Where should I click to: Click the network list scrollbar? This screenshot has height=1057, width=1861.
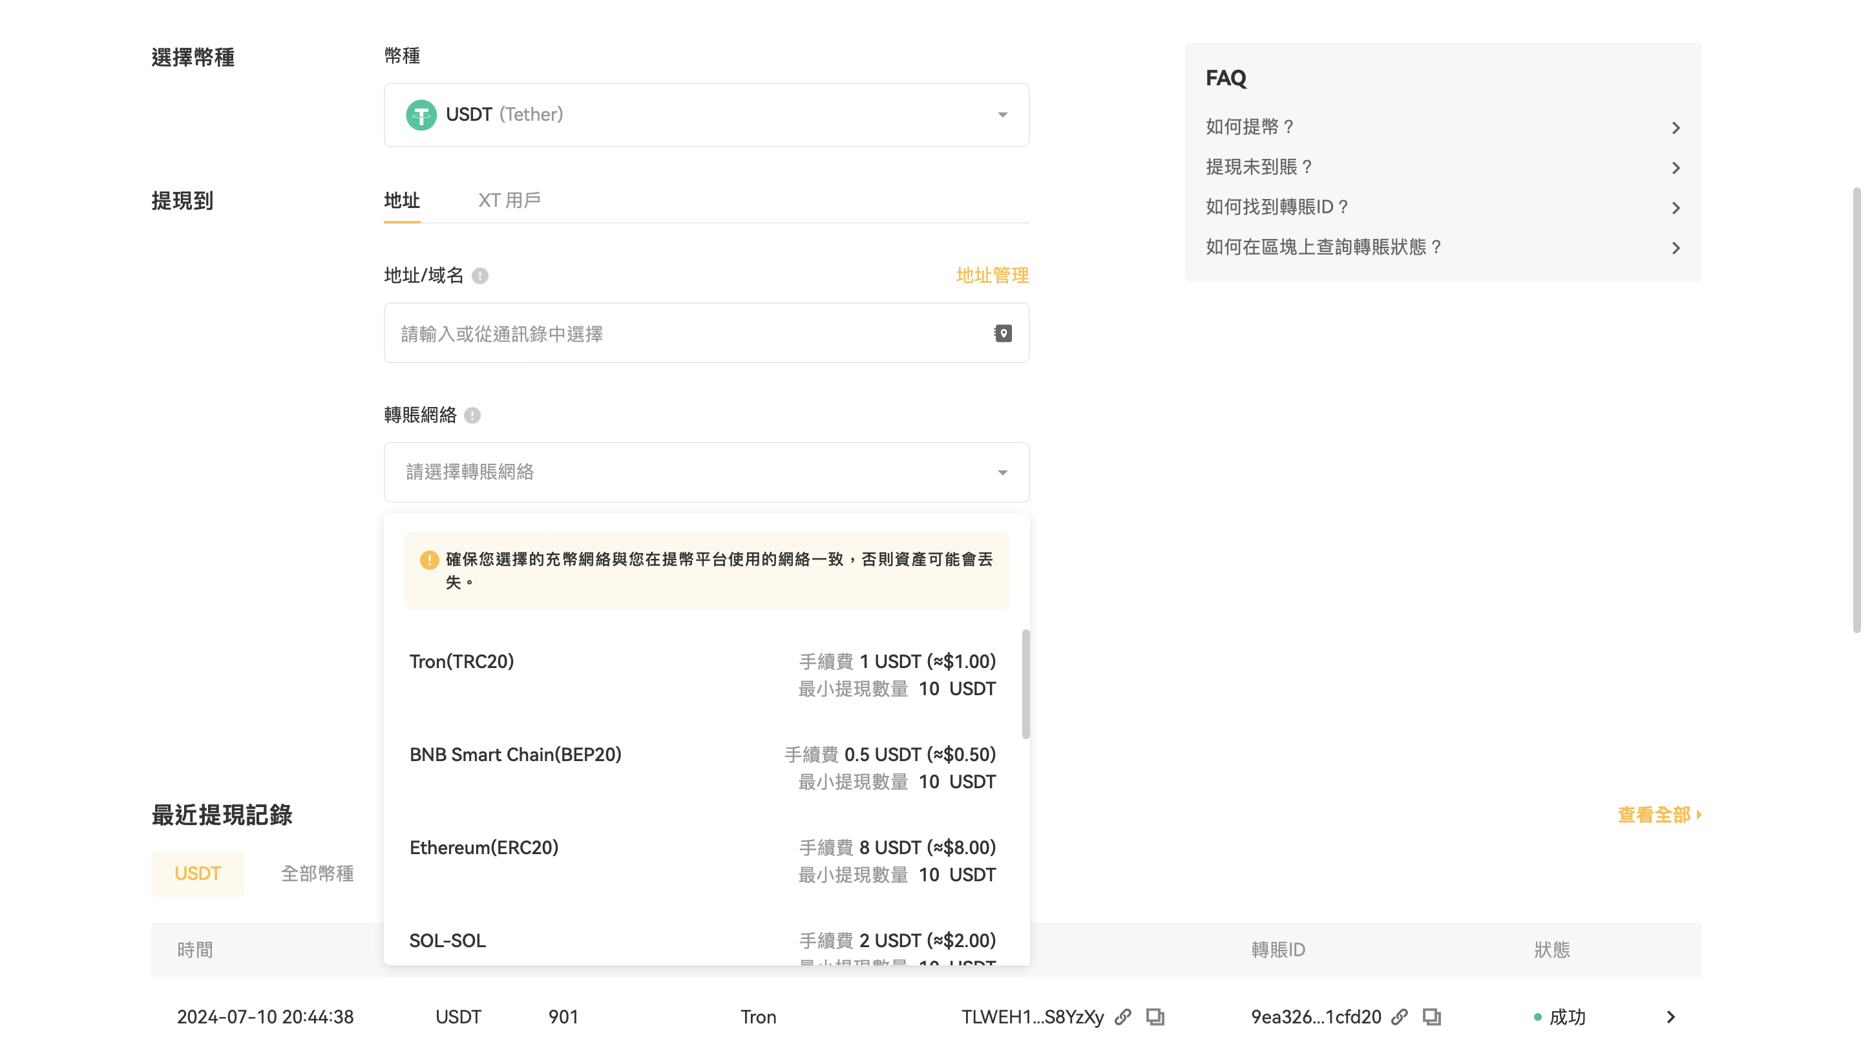click(1025, 684)
